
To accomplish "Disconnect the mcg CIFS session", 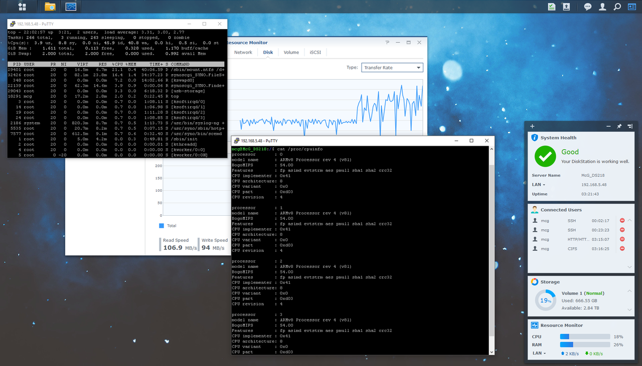I will (622, 248).
